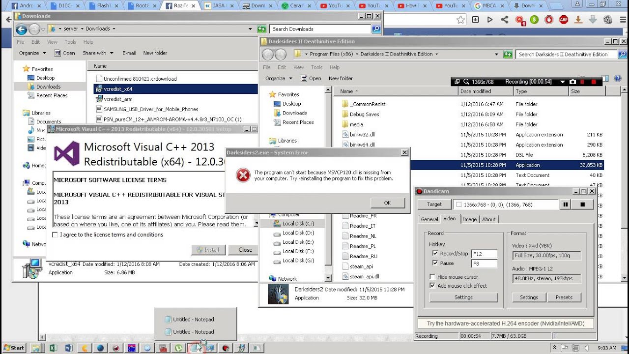
Task: Switch to Bandicam General tab
Action: pyautogui.click(x=429, y=219)
